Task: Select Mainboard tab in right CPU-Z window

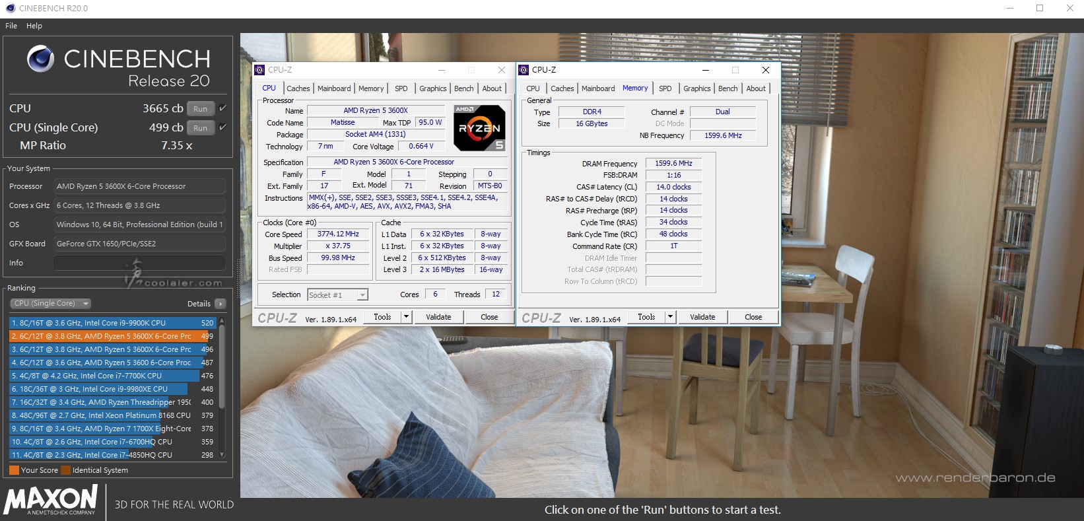Action: tap(598, 88)
